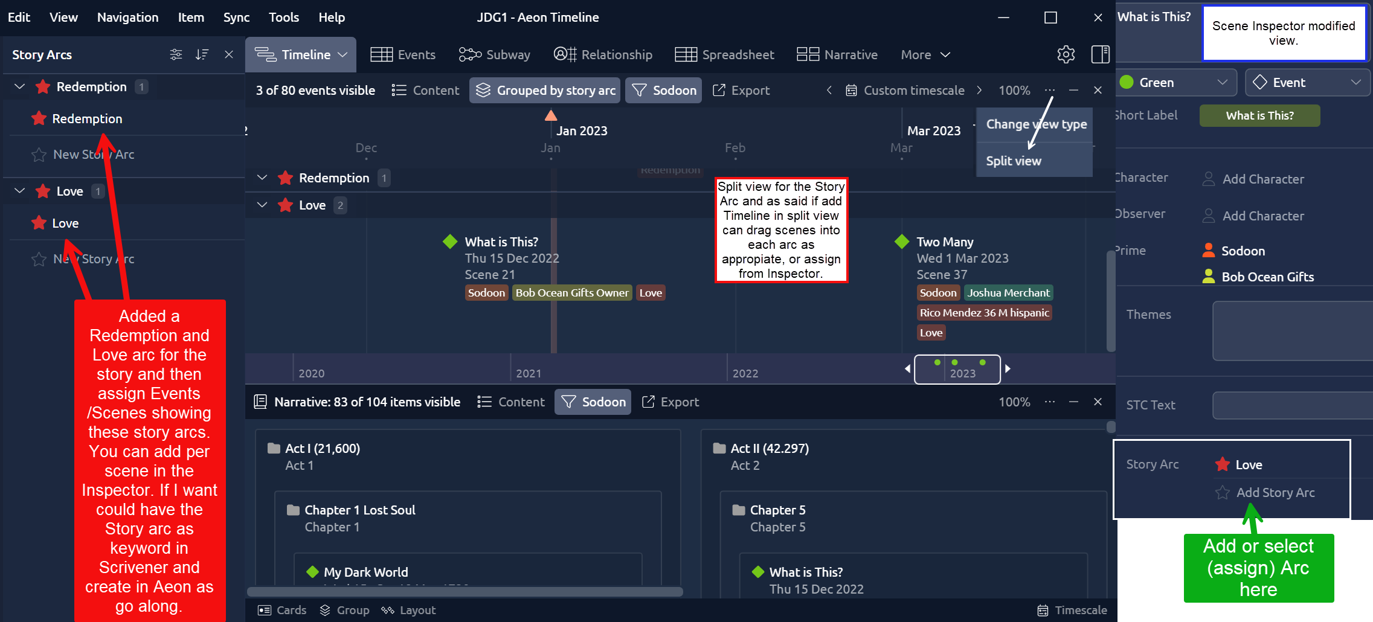The width and height of the screenshot is (1373, 622).
Task: Toggle Grouped by story arc
Action: 545,90
